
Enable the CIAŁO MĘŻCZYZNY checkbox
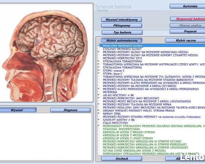[x=98, y=122]
